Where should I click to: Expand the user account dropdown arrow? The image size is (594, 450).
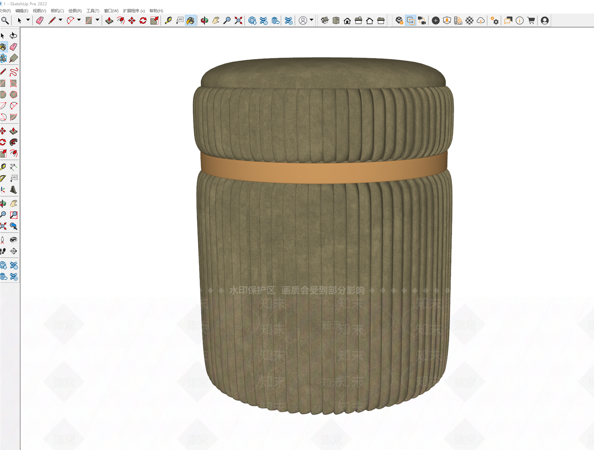pos(311,20)
